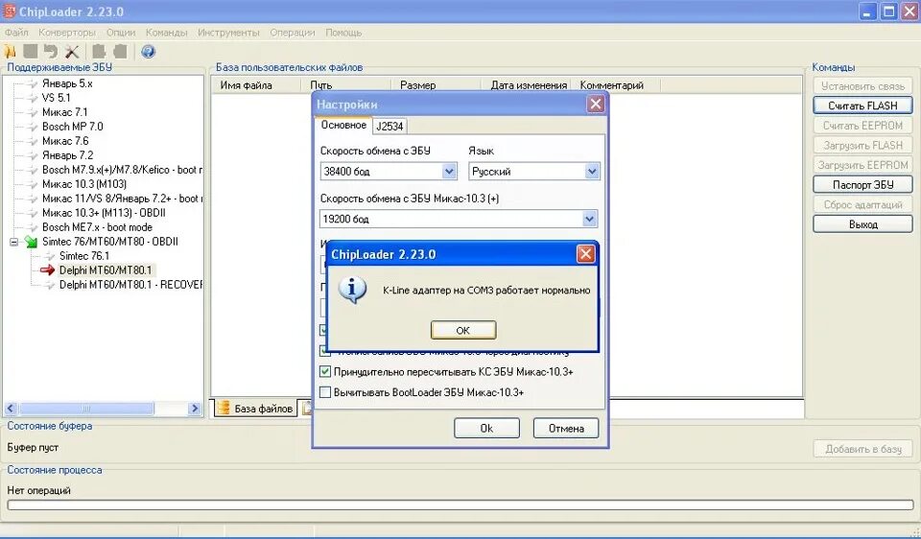Click the Считать FLASH command button
The height and width of the screenshot is (539, 921).
click(x=862, y=105)
